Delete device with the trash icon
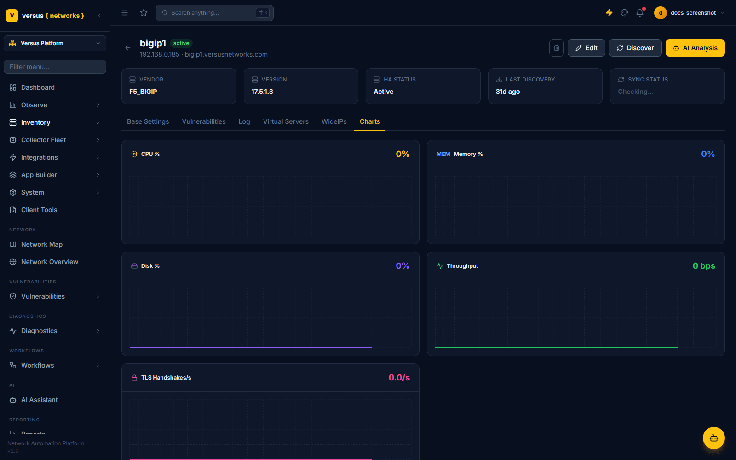736x460 pixels. pos(557,48)
